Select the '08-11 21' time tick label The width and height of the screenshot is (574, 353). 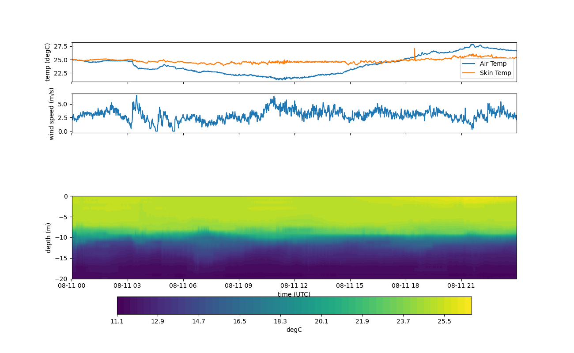(461, 285)
